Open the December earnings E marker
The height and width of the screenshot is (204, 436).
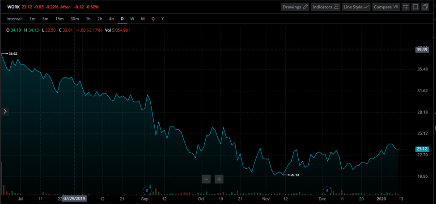(x=327, y=191)
